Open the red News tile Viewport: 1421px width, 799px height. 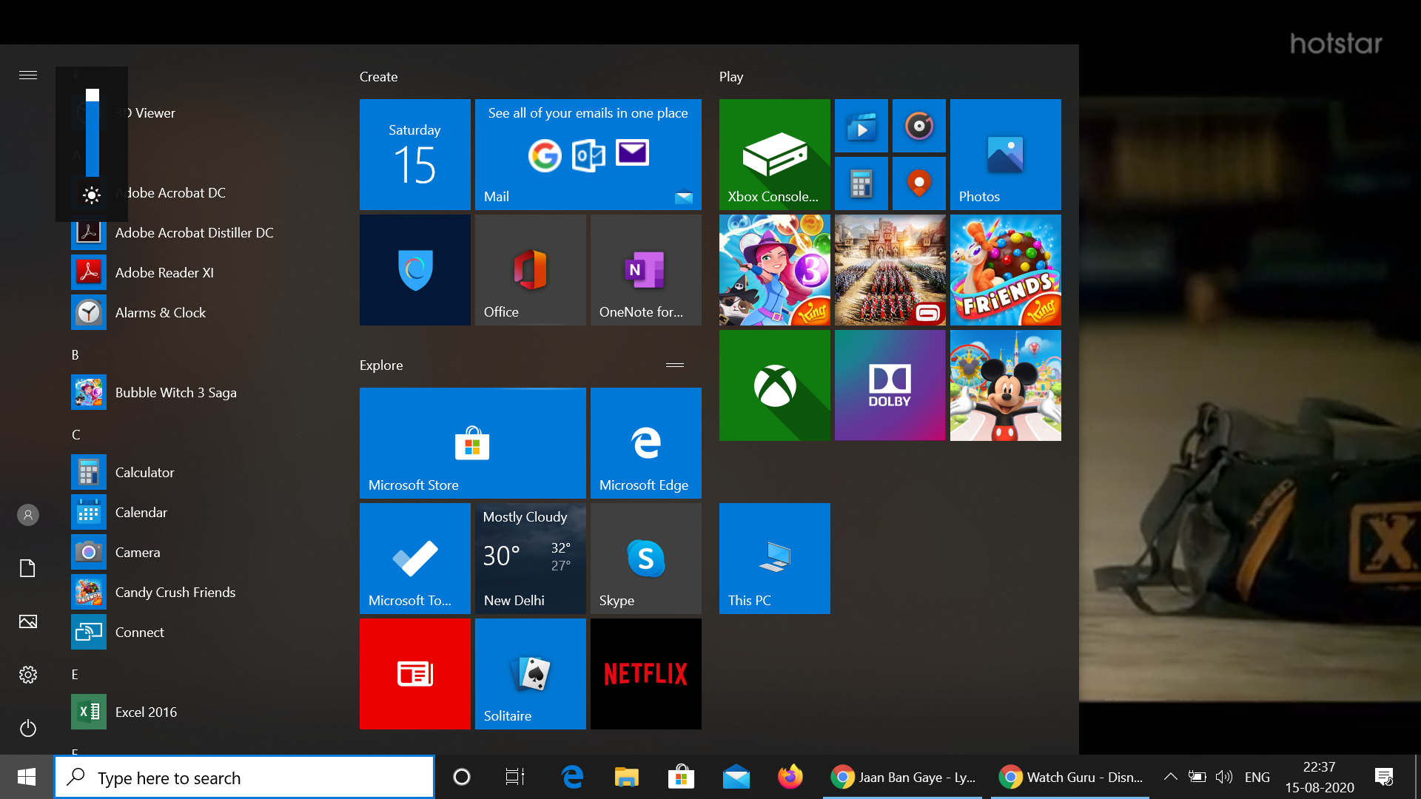tap(414, 674)
